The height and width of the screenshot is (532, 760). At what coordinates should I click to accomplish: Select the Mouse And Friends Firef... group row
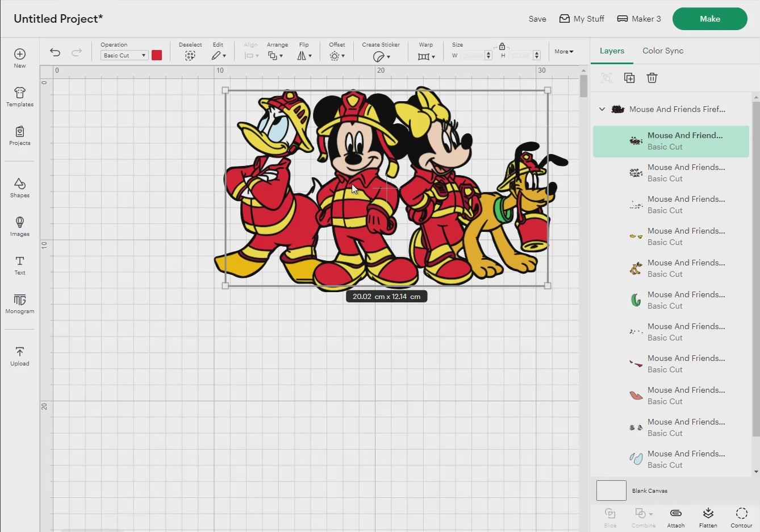671,109
